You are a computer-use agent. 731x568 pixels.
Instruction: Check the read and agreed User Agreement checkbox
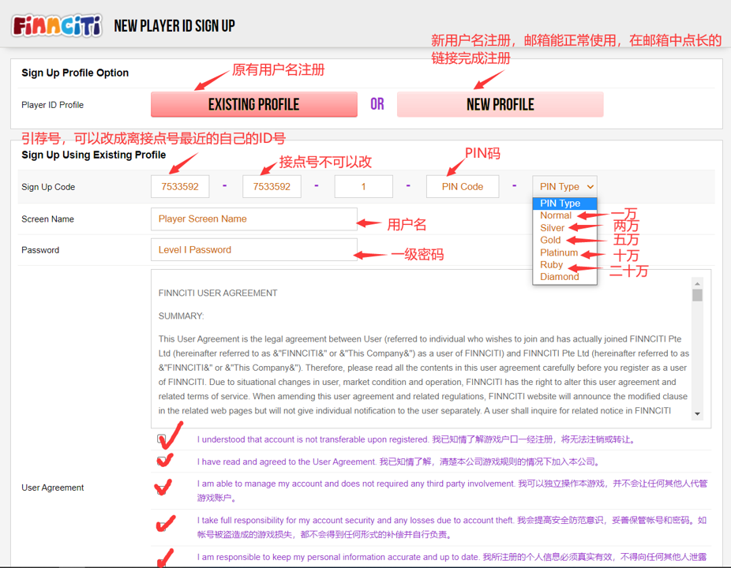click(161, 461)
